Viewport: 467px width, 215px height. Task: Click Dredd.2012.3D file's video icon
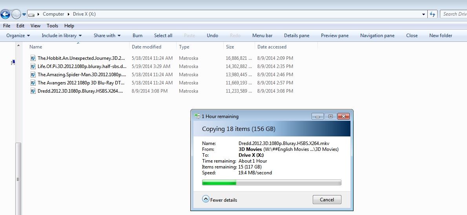tap(33, 91)
